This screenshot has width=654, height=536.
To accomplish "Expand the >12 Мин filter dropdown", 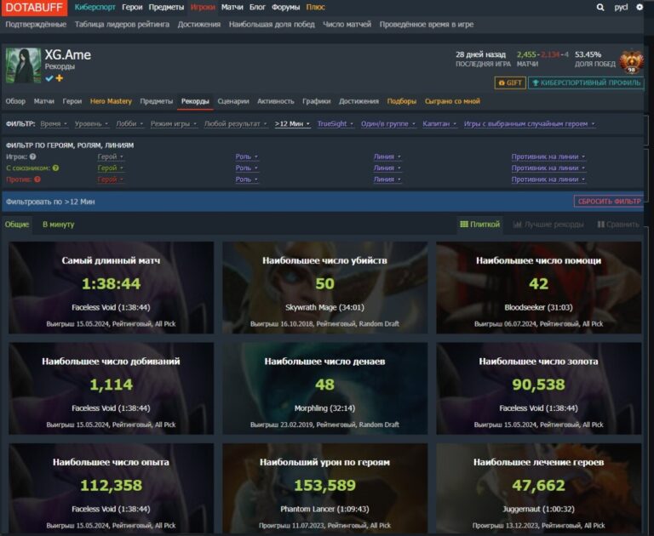I will click(x=292, y=123).
